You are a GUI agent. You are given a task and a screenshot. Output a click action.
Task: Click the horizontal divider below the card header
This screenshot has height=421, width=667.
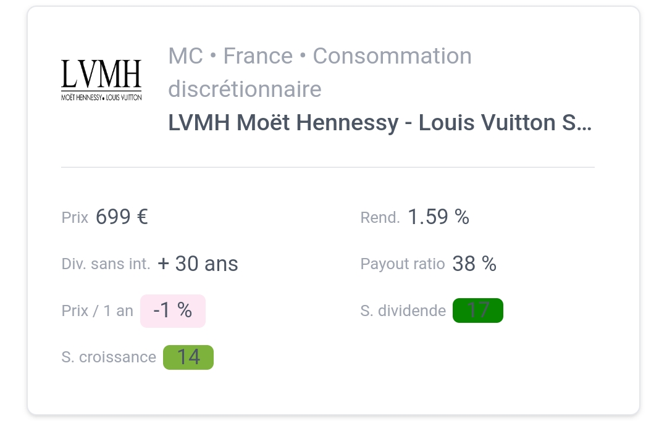tap(328, 167)
